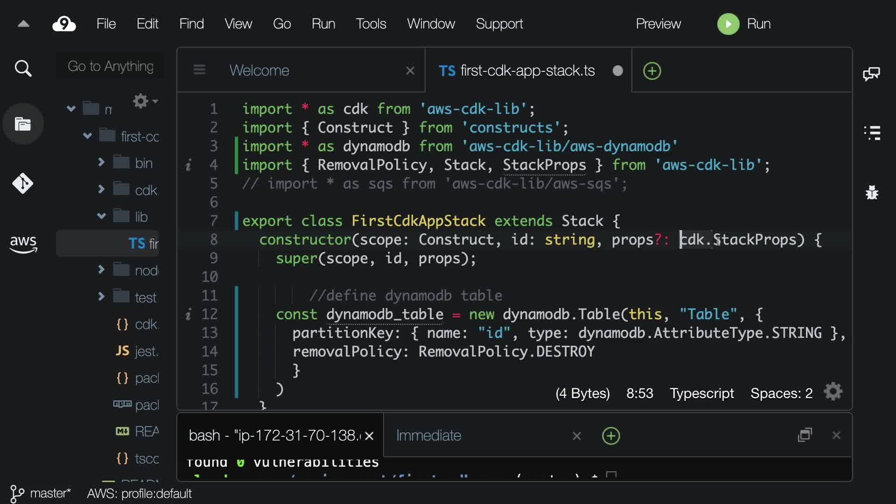896x504 pixels.
Task: Click the green Run button
Action: click(x=728, y=24)
